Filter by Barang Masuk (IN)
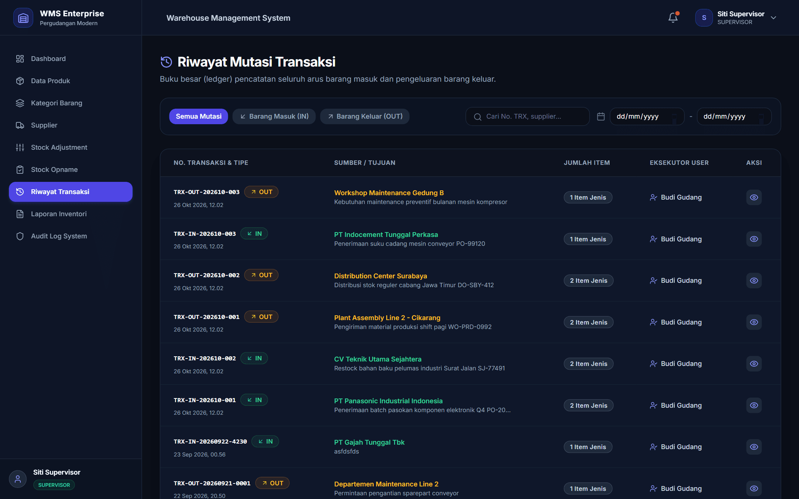 coord(274,116)
